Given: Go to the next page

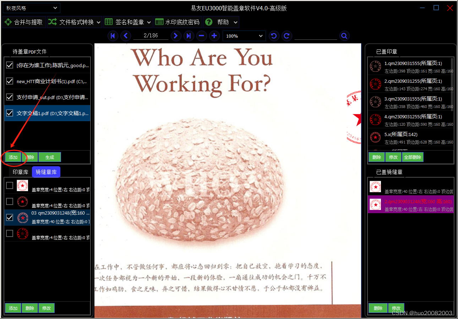Looking at the screenshot, I should tap(176, 36).
